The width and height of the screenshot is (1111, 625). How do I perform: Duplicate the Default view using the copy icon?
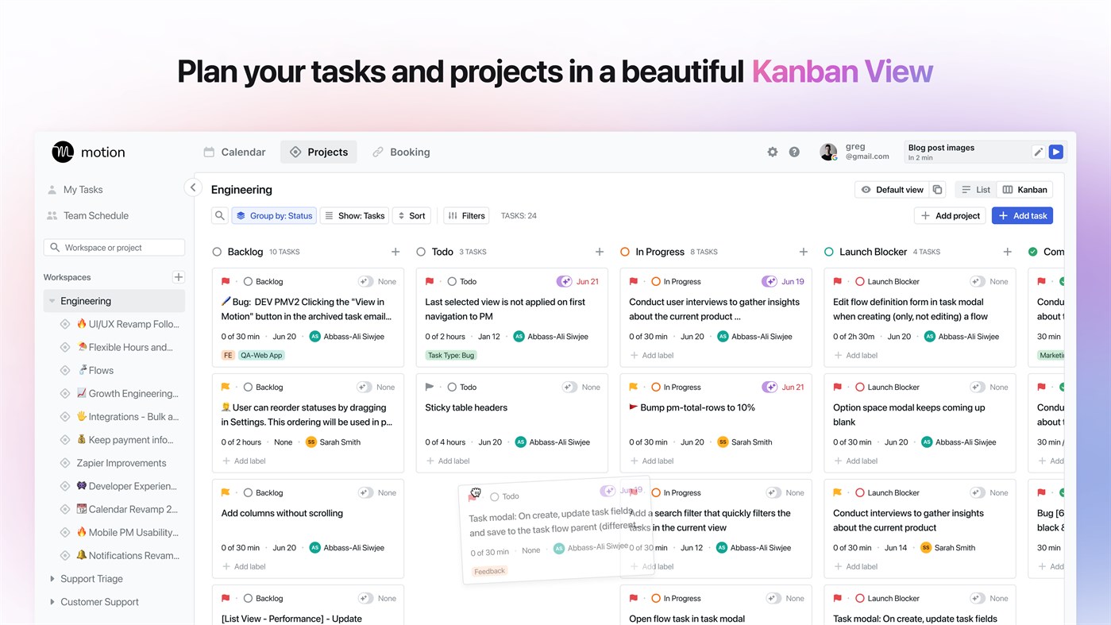click(937, 189)
